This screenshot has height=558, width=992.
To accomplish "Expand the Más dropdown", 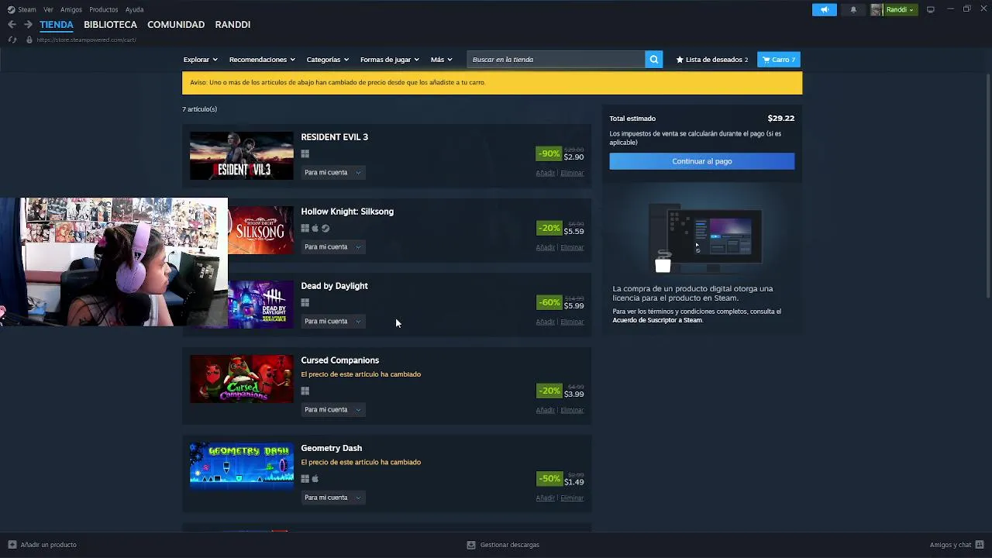I will (x=441, y=60).
